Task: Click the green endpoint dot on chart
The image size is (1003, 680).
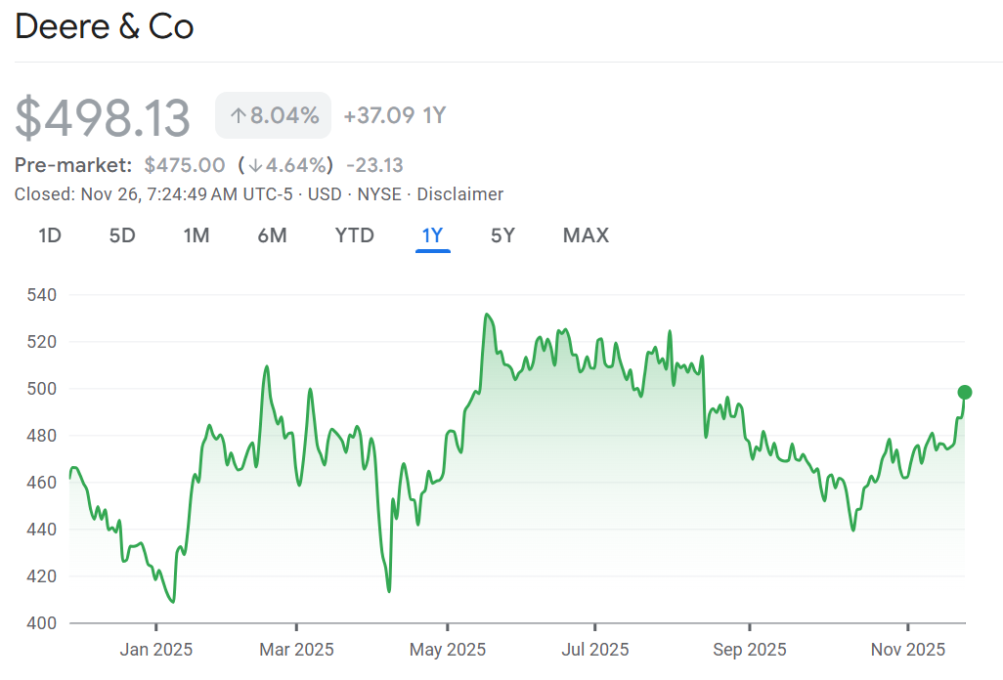Action: pos(965,393)
